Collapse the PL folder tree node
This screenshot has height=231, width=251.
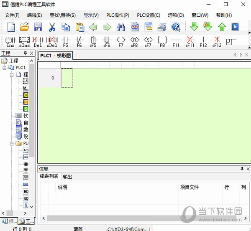[x=12, y=144]
